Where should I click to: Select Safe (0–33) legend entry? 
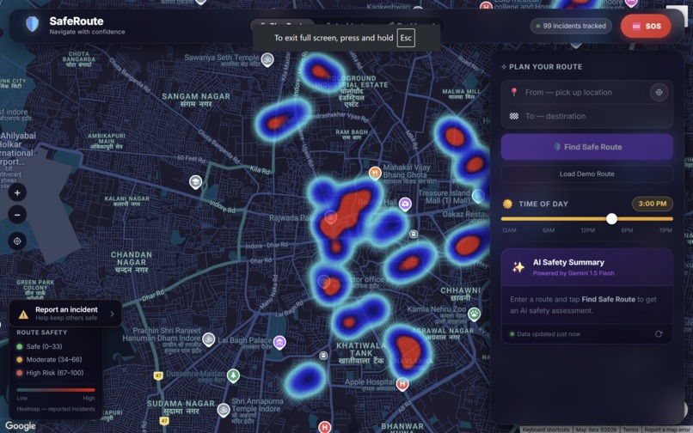[x=40, y=346]
